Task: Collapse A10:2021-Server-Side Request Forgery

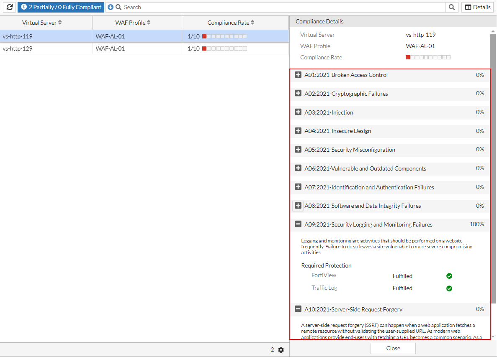Action: (298, 309)
